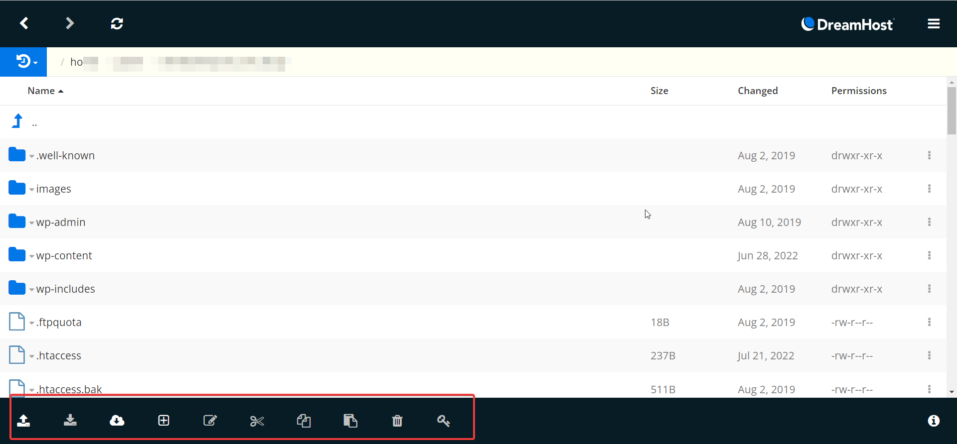This screenshot has width=957, height=444.
Task: Click Jun 28, 2022 date cell
Action: coord(768,255)
